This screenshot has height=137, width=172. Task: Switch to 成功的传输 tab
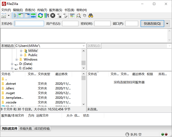coord(42,128)
